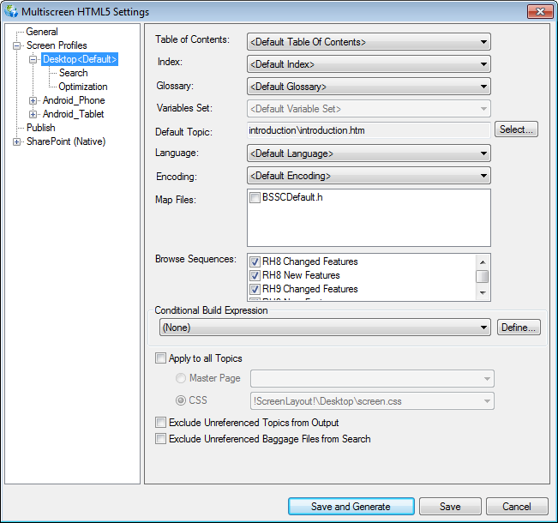Expand the Android_Phone profile node
Image resolution: width=558 pixels, height=523 pixels.
(33, 100)
